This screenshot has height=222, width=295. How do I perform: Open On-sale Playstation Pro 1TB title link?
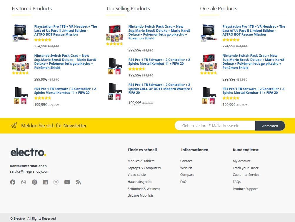point(254,31)
